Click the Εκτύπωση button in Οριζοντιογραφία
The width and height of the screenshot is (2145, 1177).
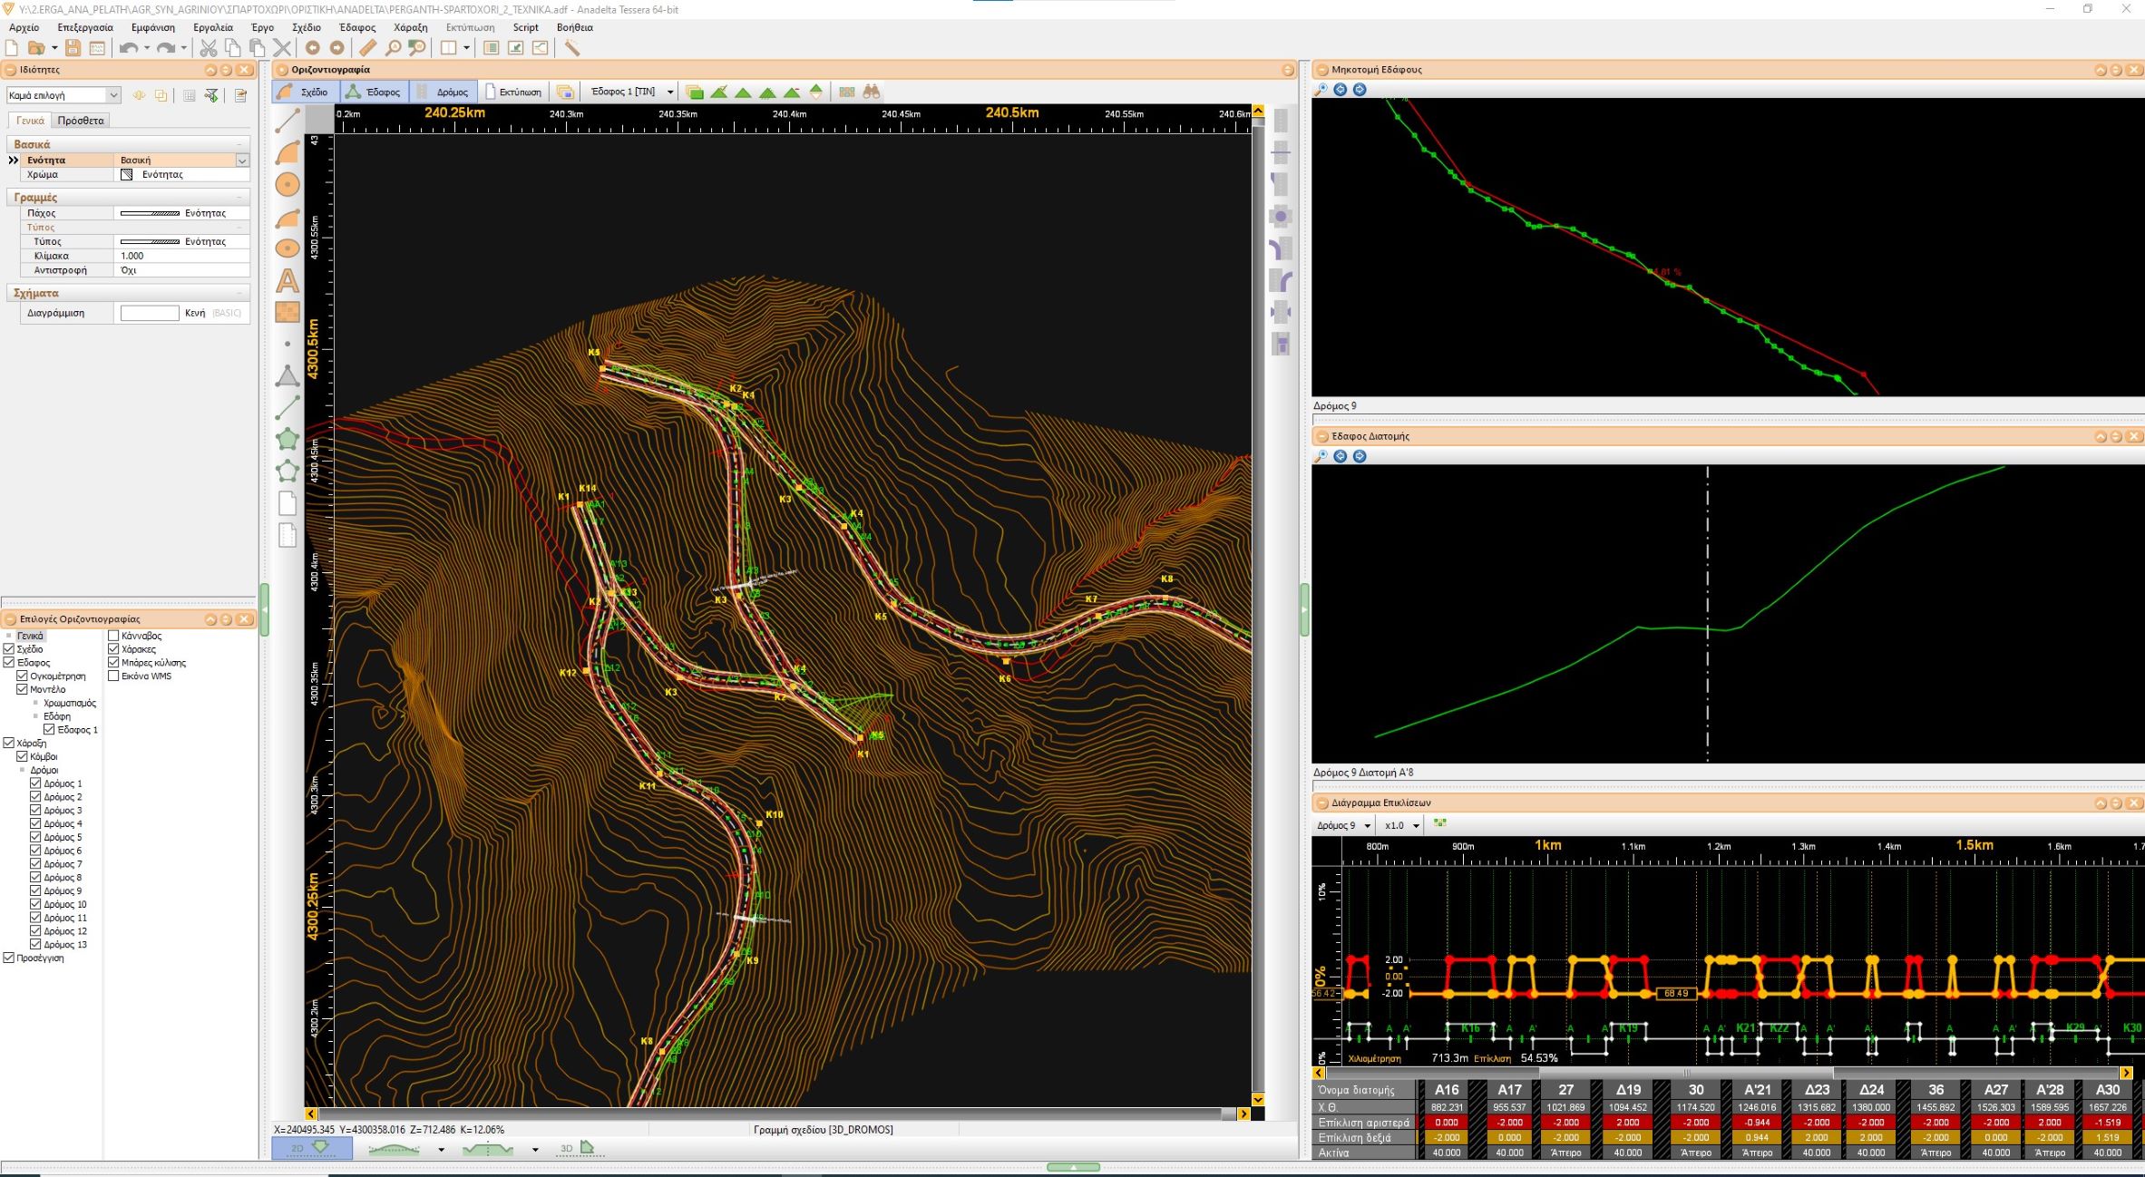(x=513, y=92)
